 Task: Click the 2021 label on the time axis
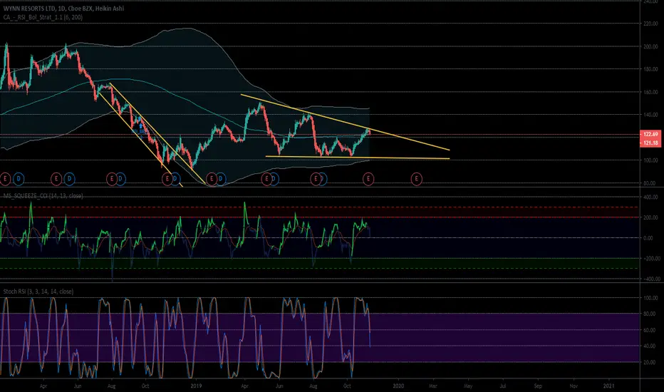[609, 386]
